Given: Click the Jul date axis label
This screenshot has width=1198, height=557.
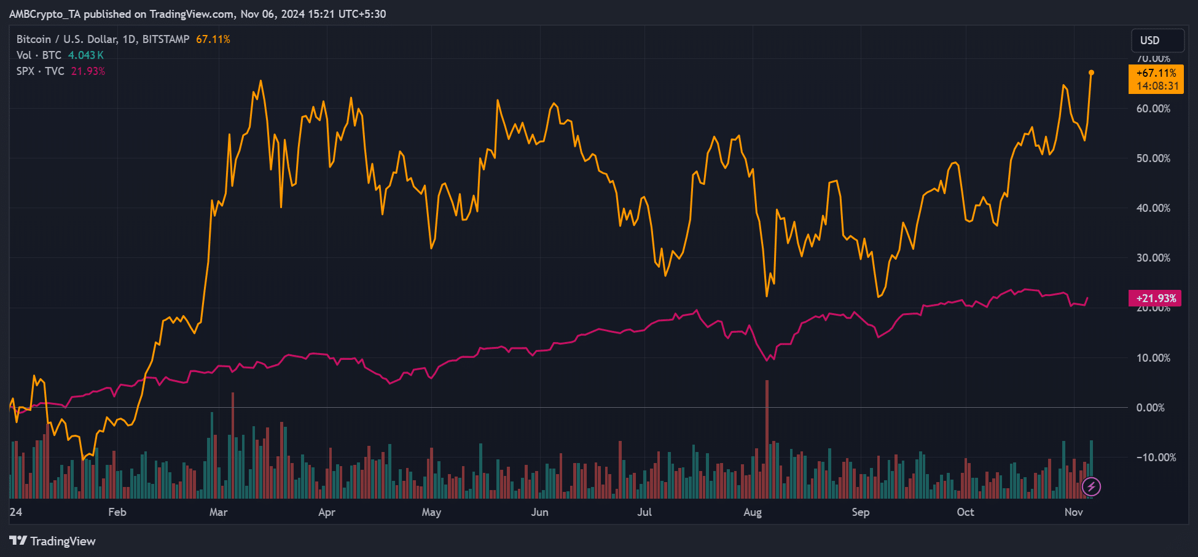Looking at the screenshot, I should (644, 512).
